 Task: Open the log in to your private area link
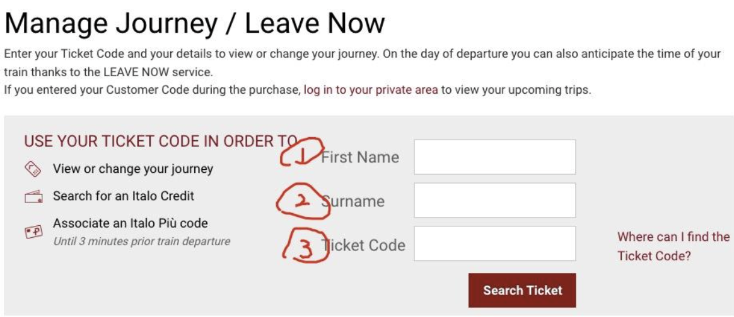pos(371,90)
